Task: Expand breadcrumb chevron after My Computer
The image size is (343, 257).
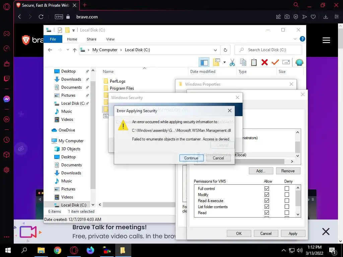Action: (121, 50)
